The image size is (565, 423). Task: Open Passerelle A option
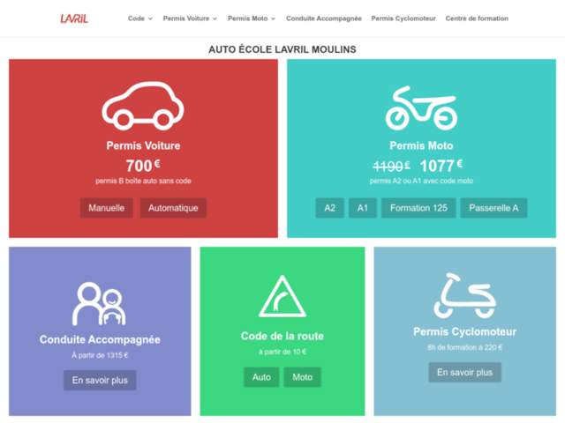(493, 208)
